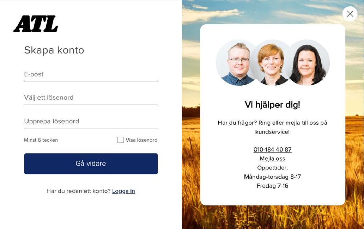
Task: Open the Logga in link
Action: click(124, 191)
